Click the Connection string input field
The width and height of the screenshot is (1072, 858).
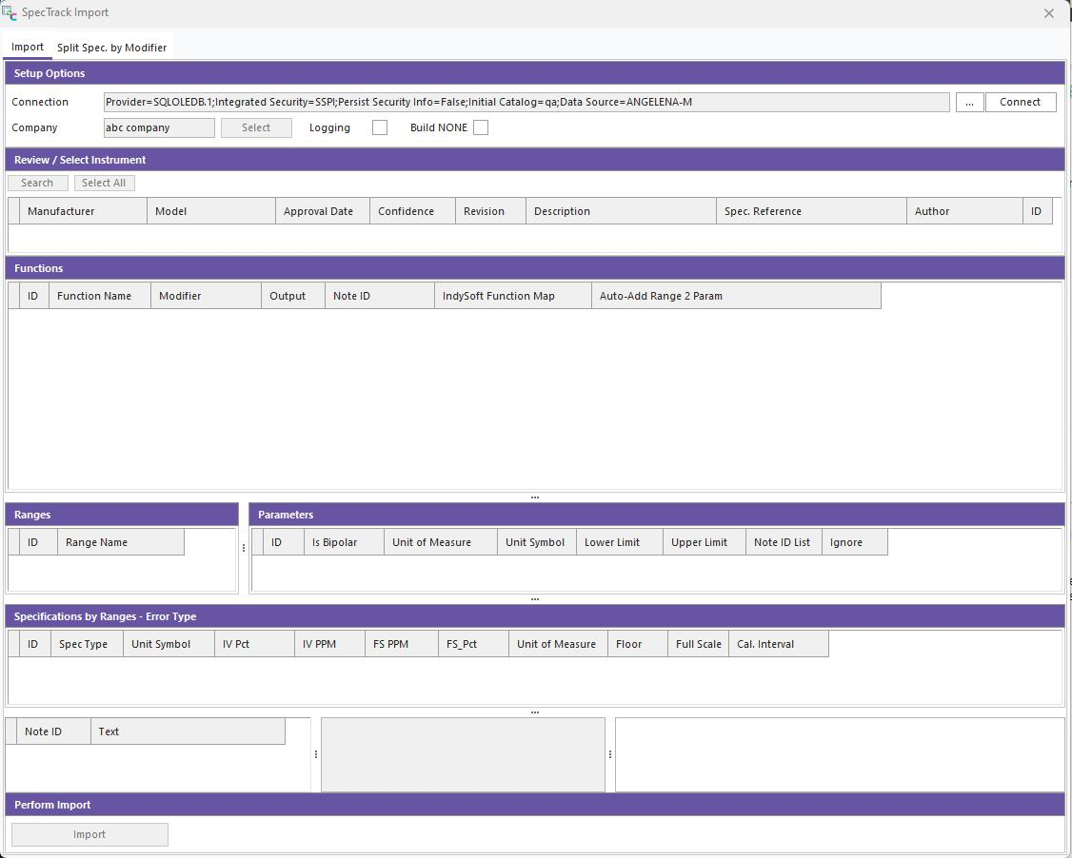pyautogui.click(x=526, y=102)
